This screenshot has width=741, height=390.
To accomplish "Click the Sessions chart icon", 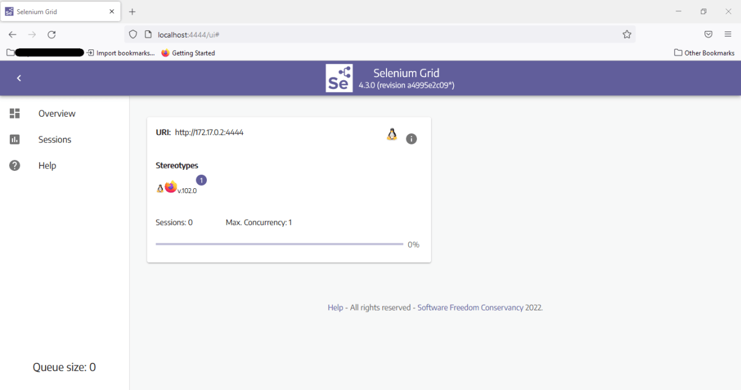I will 15,139.
